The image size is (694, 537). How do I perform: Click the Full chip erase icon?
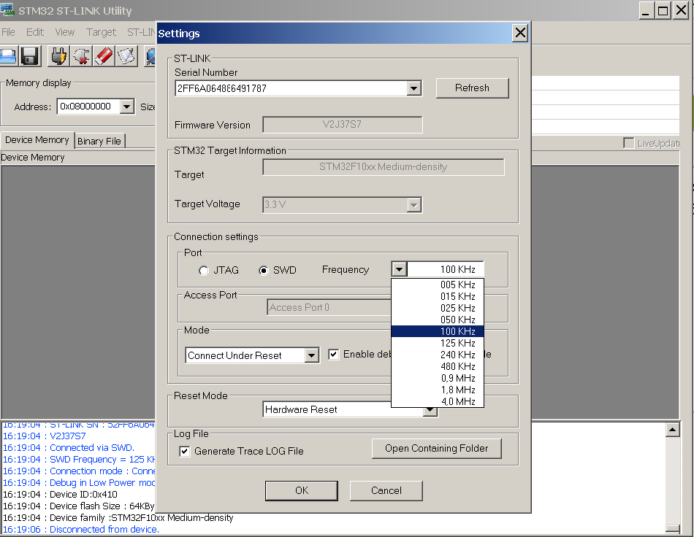pyautogui.click(x=104, y=56)
